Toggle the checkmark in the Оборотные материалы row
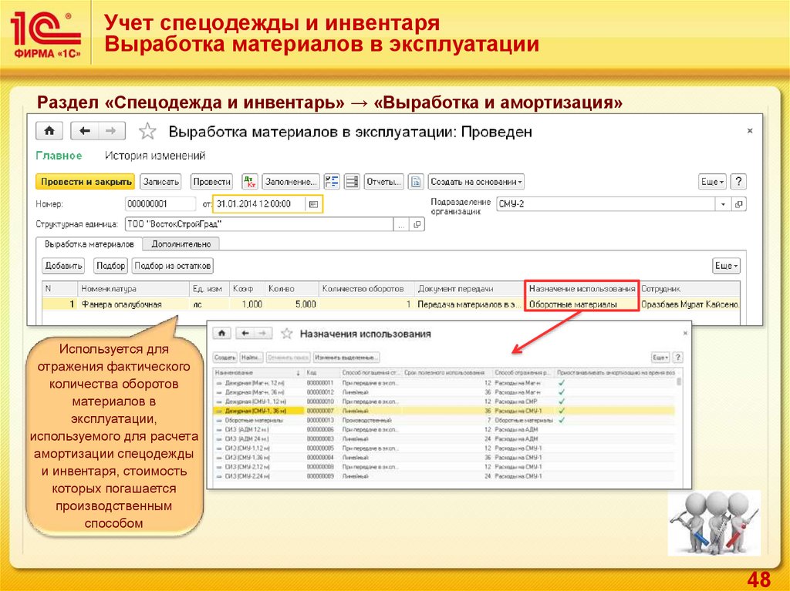Viewport: 790px width, 591px height. point(561,421)
